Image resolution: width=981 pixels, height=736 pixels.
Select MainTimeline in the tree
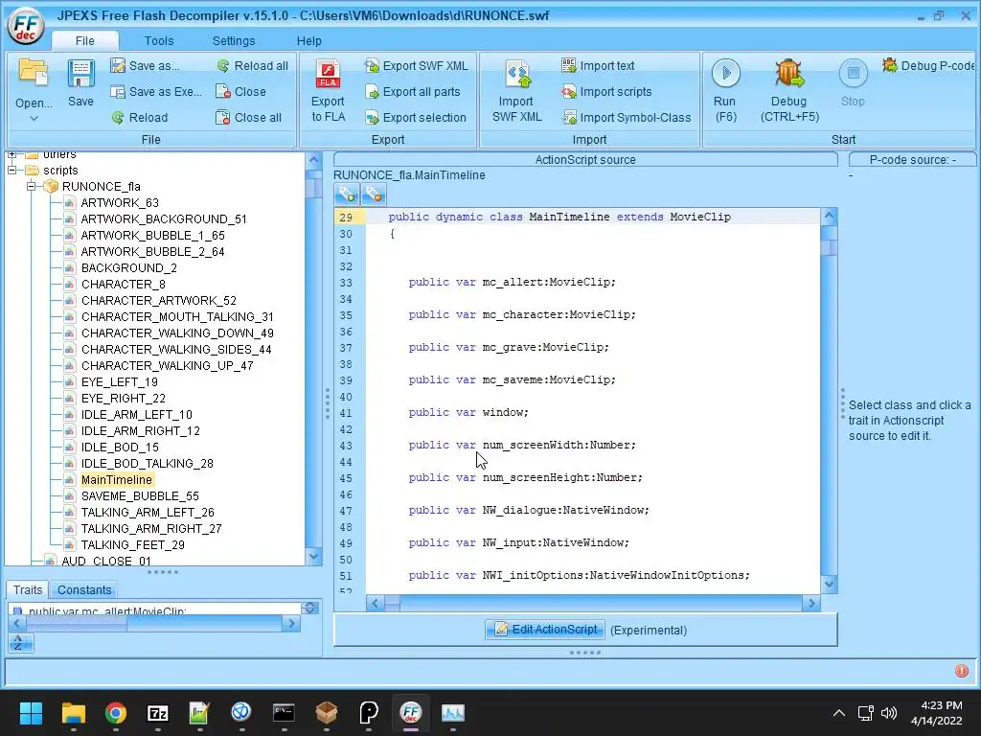click(x=116, y=480)
